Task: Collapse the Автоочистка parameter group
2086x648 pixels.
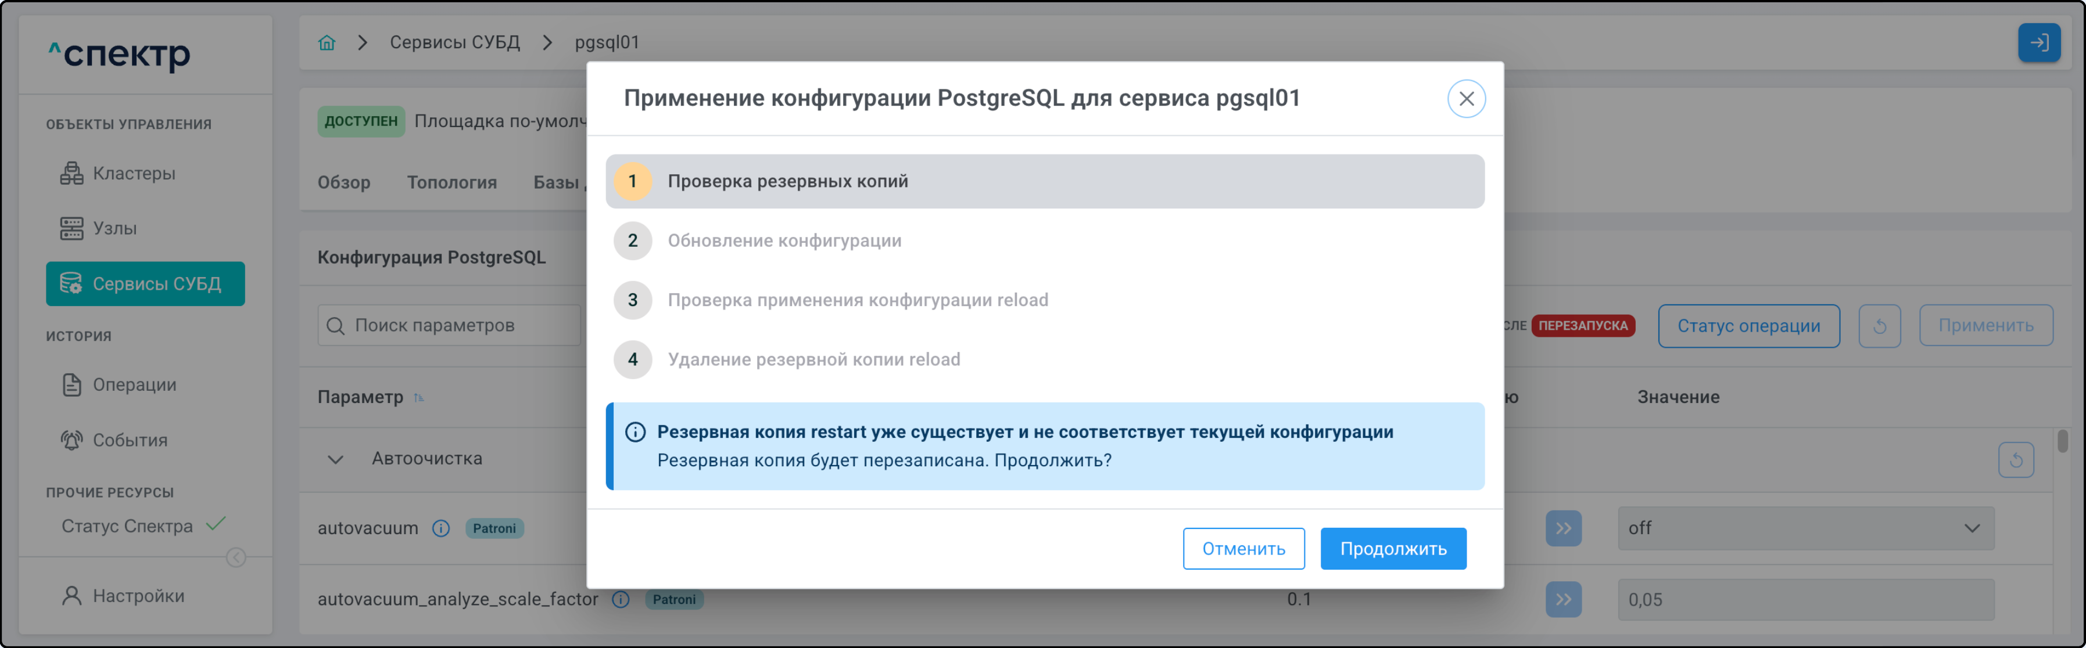Action: coord(335,459)
